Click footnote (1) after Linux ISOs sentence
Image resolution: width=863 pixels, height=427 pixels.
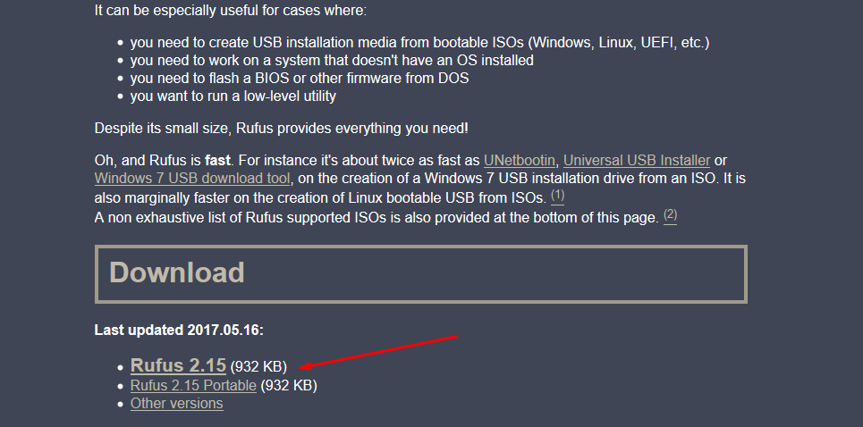pos(558,195)
